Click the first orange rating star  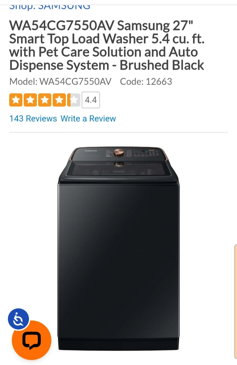tap(16, 100)
